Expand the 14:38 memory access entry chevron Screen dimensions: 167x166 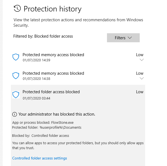pos(141,79)
